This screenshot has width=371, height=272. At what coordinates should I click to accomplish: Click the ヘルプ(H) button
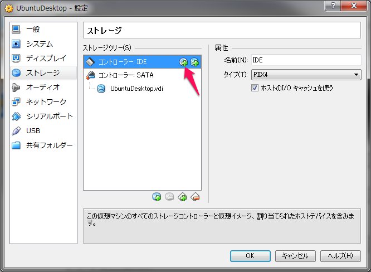pos(340,256)
